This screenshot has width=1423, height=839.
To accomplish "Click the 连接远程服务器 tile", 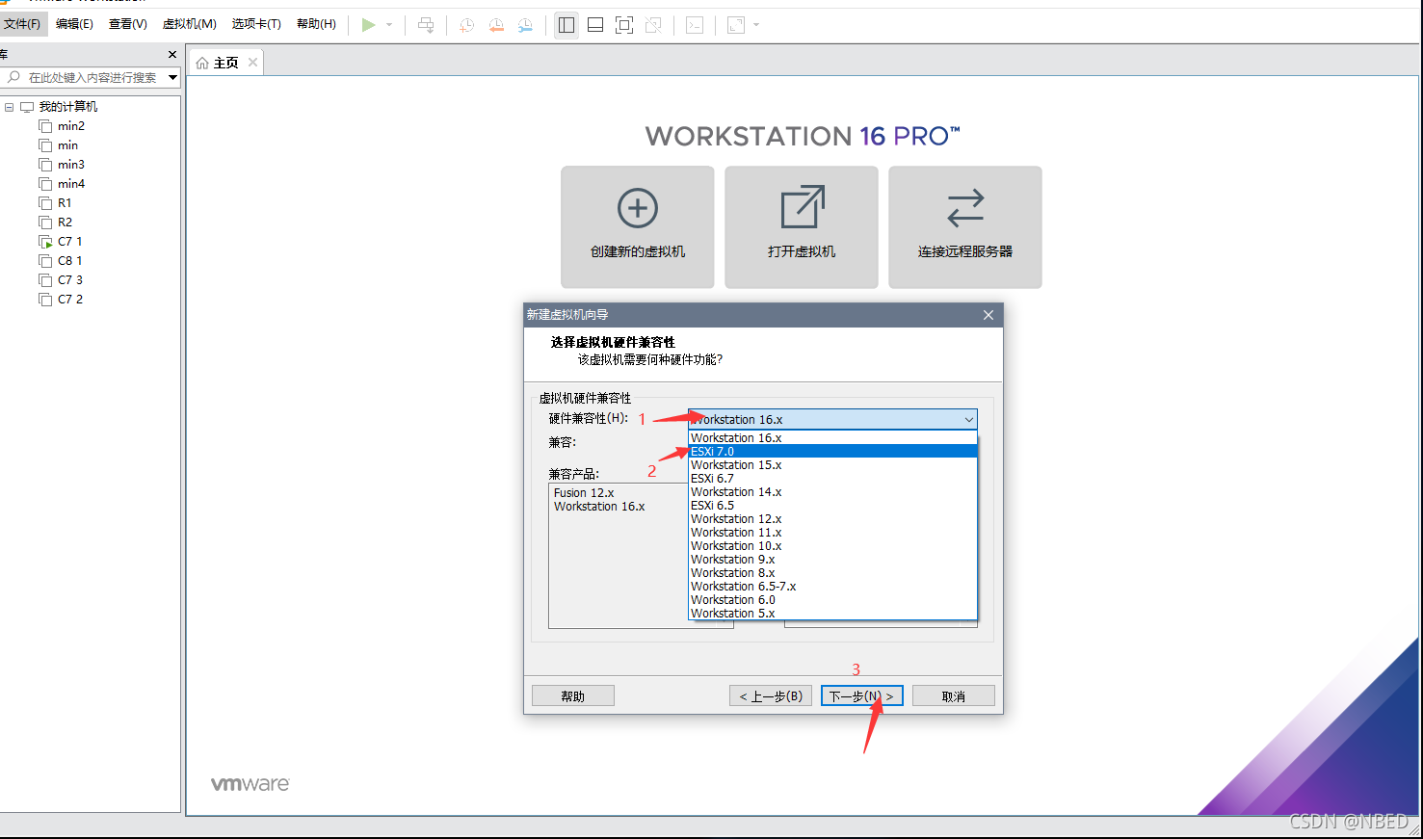I will pos(965,227).
